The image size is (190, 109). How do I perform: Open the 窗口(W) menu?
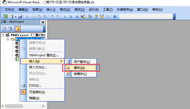coord(142,10)
